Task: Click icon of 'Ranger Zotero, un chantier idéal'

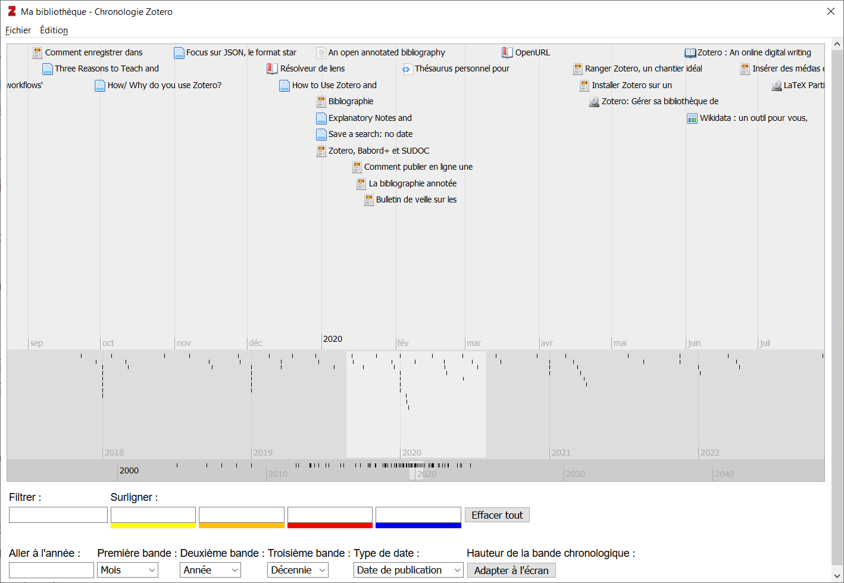Action: [x=578, y=69]
